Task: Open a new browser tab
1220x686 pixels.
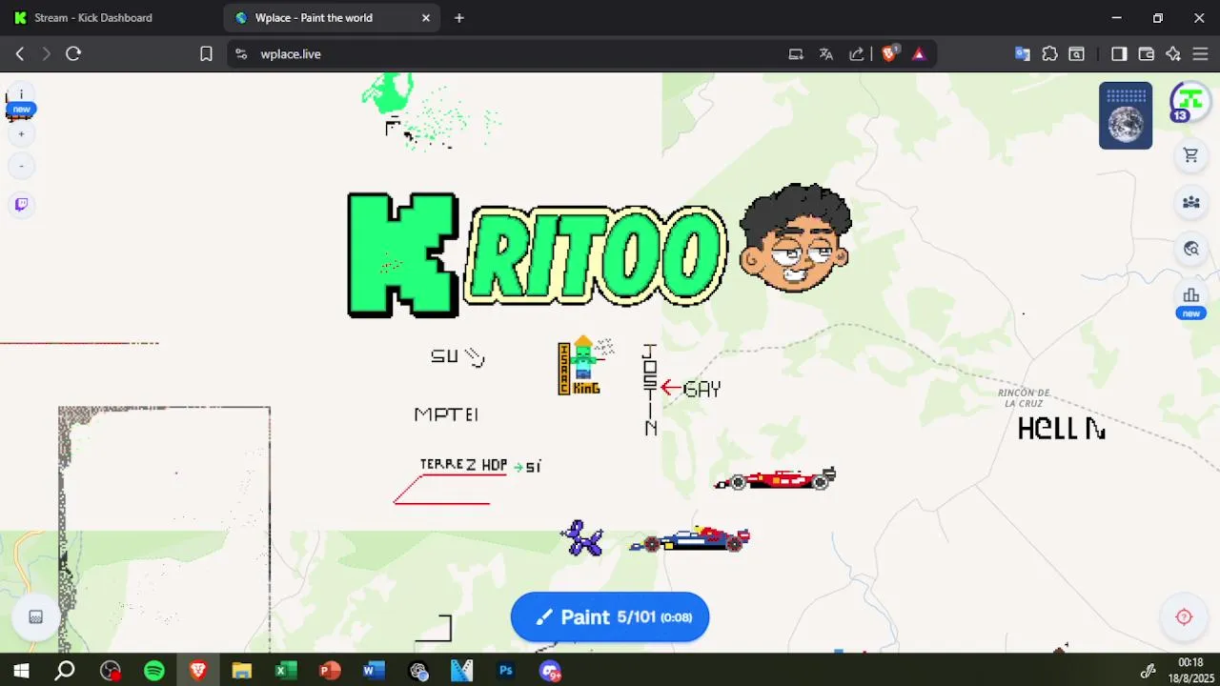Action: [x=459, y=18]
